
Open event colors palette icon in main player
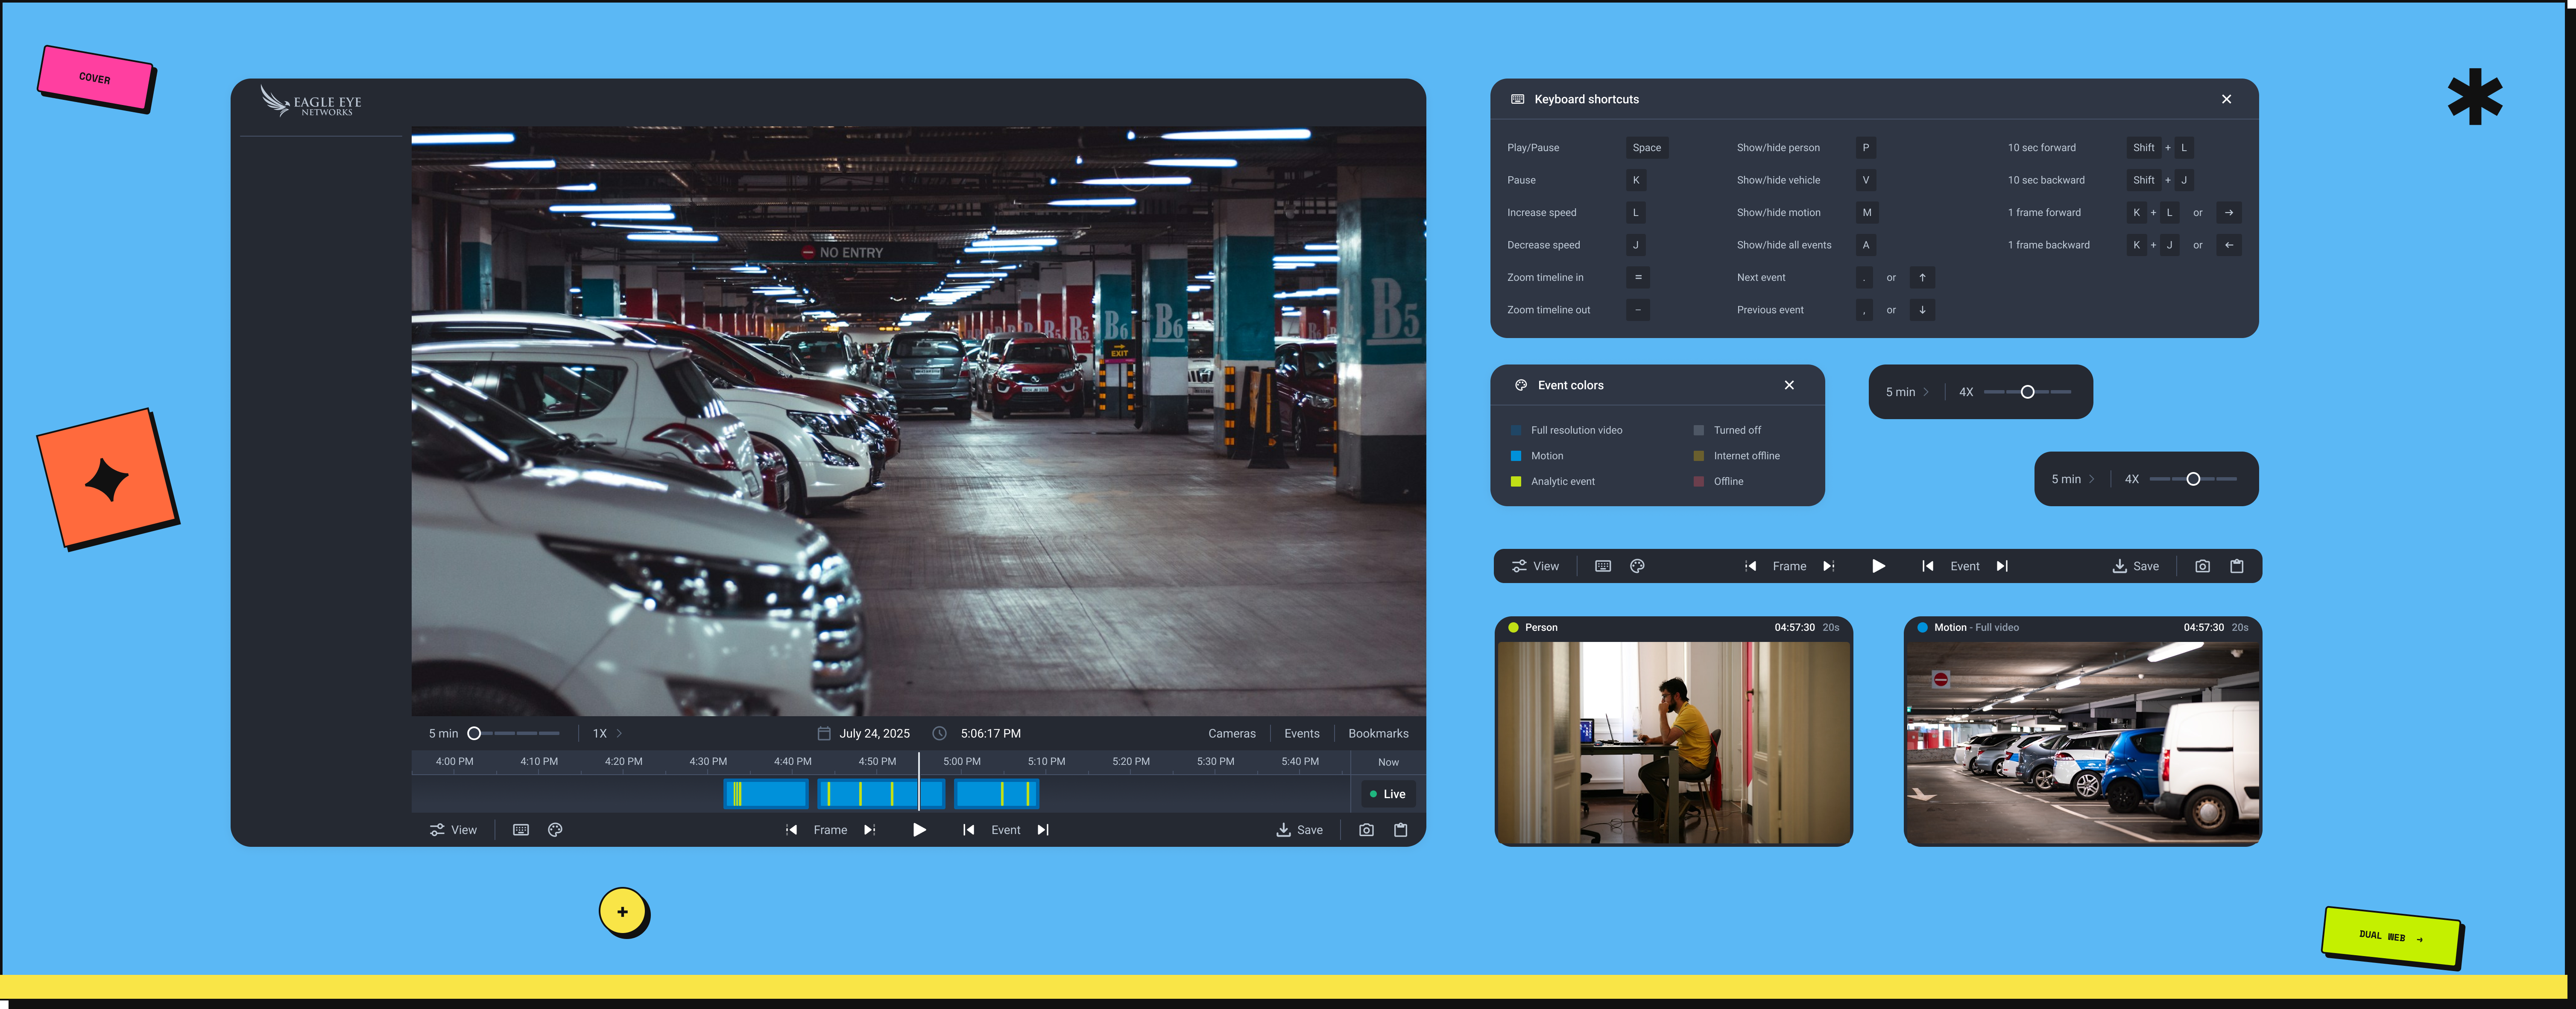(x=555, y=830)
